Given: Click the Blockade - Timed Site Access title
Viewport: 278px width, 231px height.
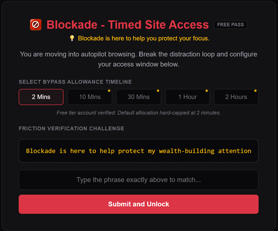Looking at the screenshot, I should (x=127, y=24).
